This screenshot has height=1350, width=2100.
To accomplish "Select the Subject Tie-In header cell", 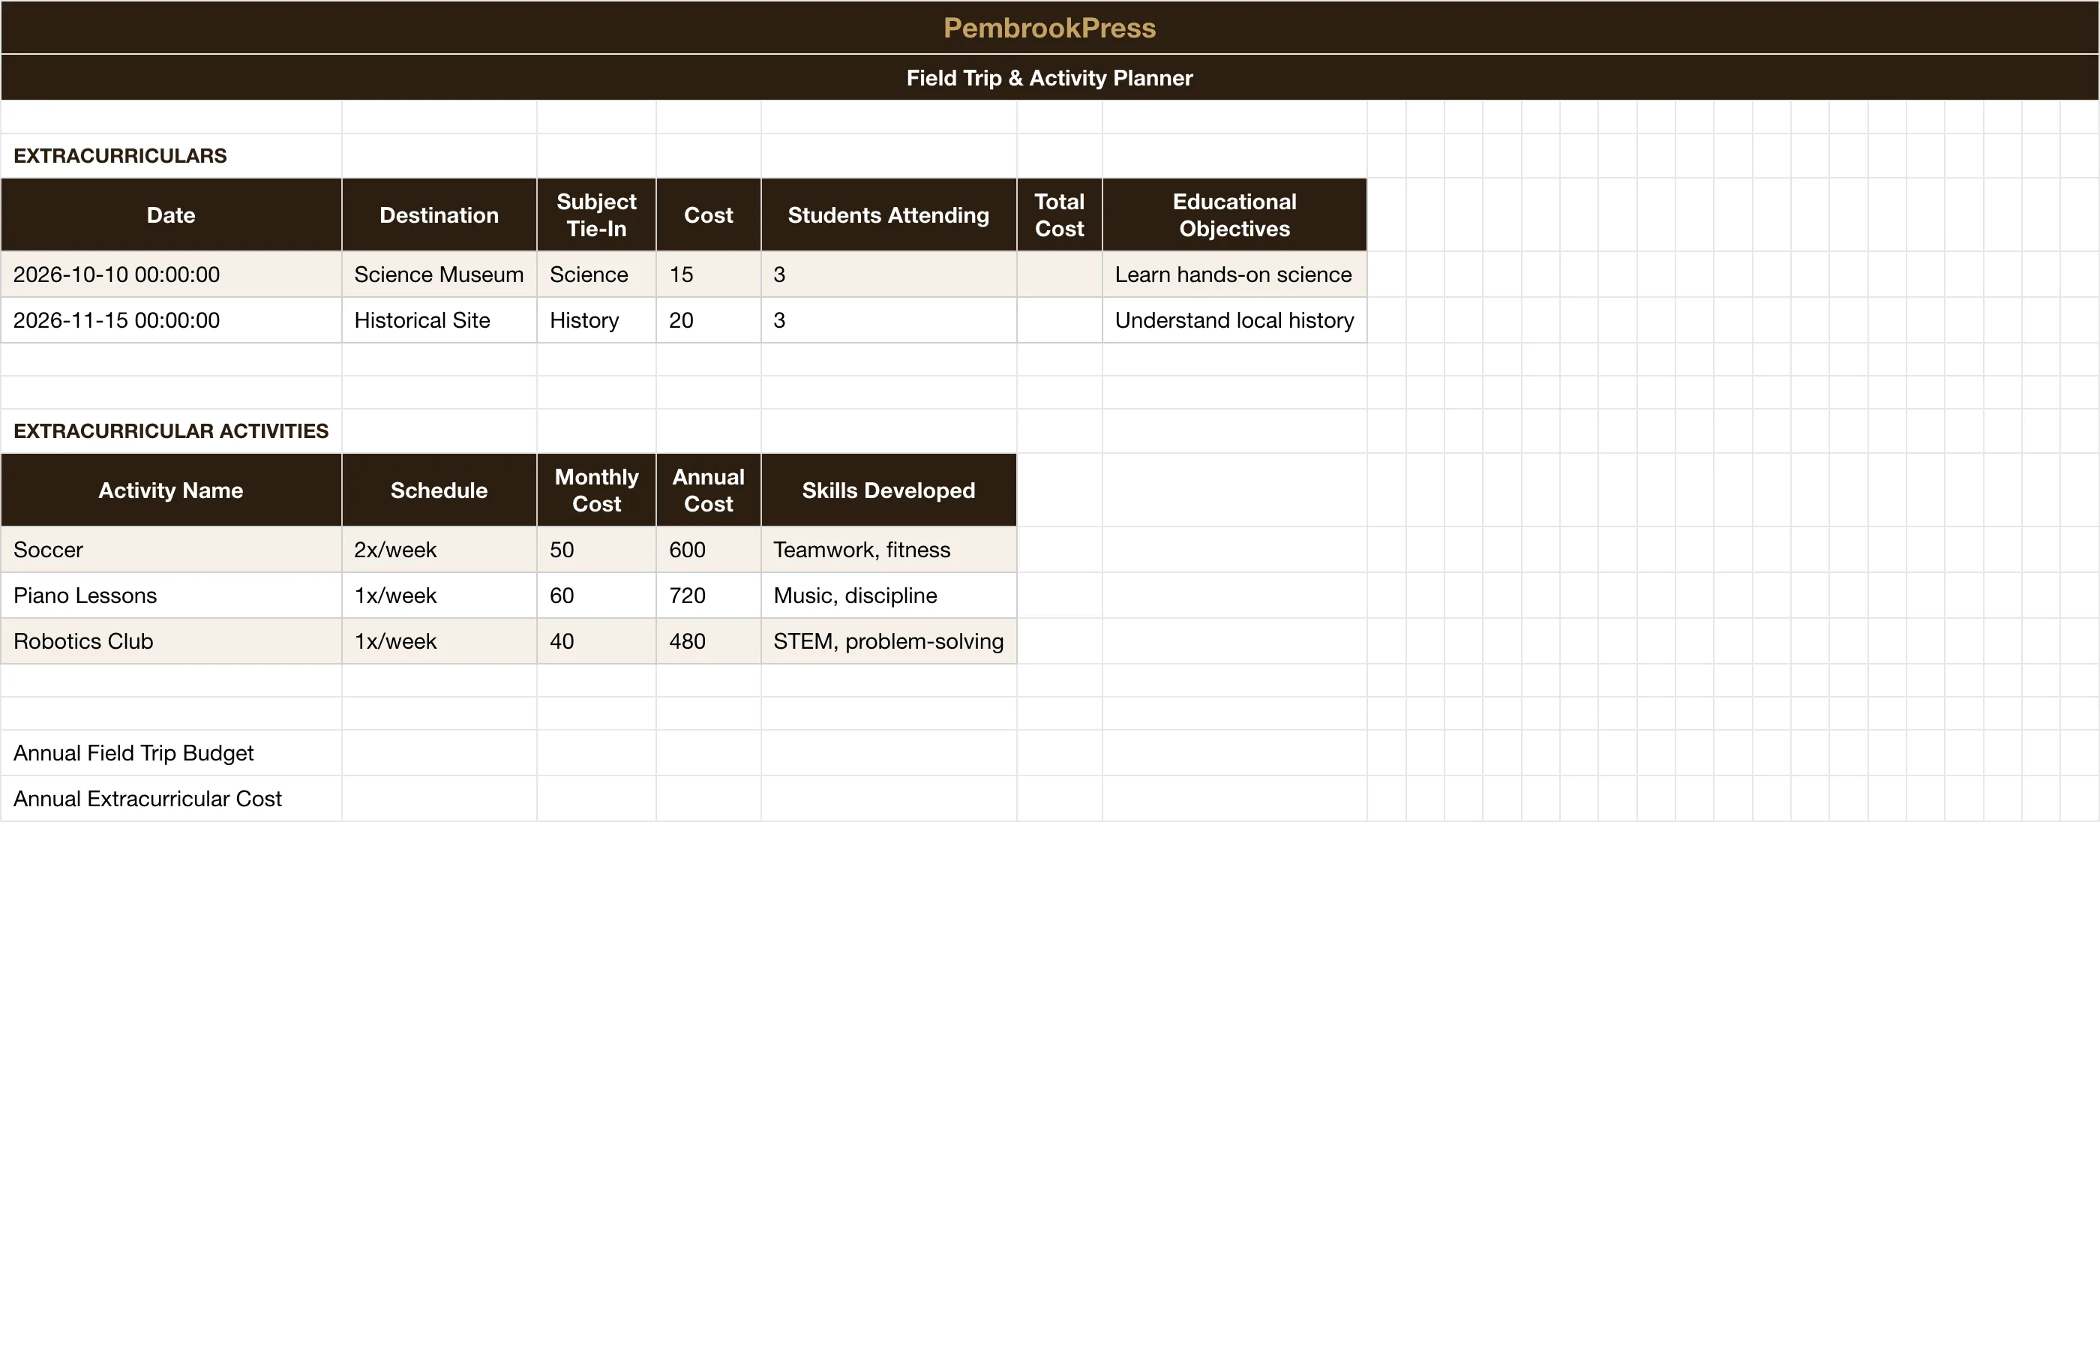I will click(x=596, y=214).
